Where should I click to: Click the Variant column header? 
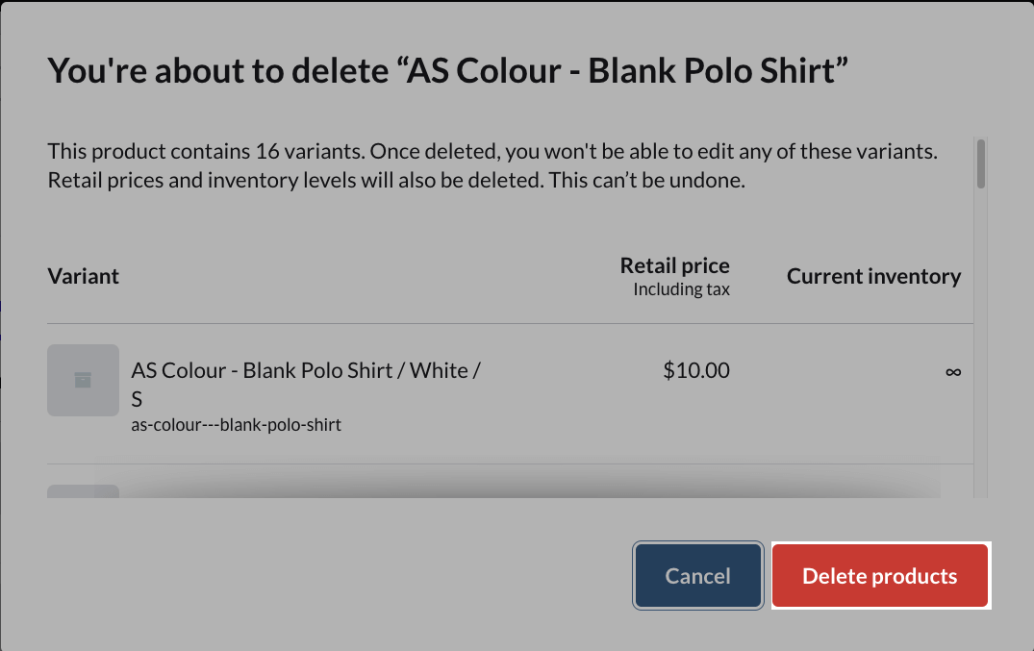(84, 276)
